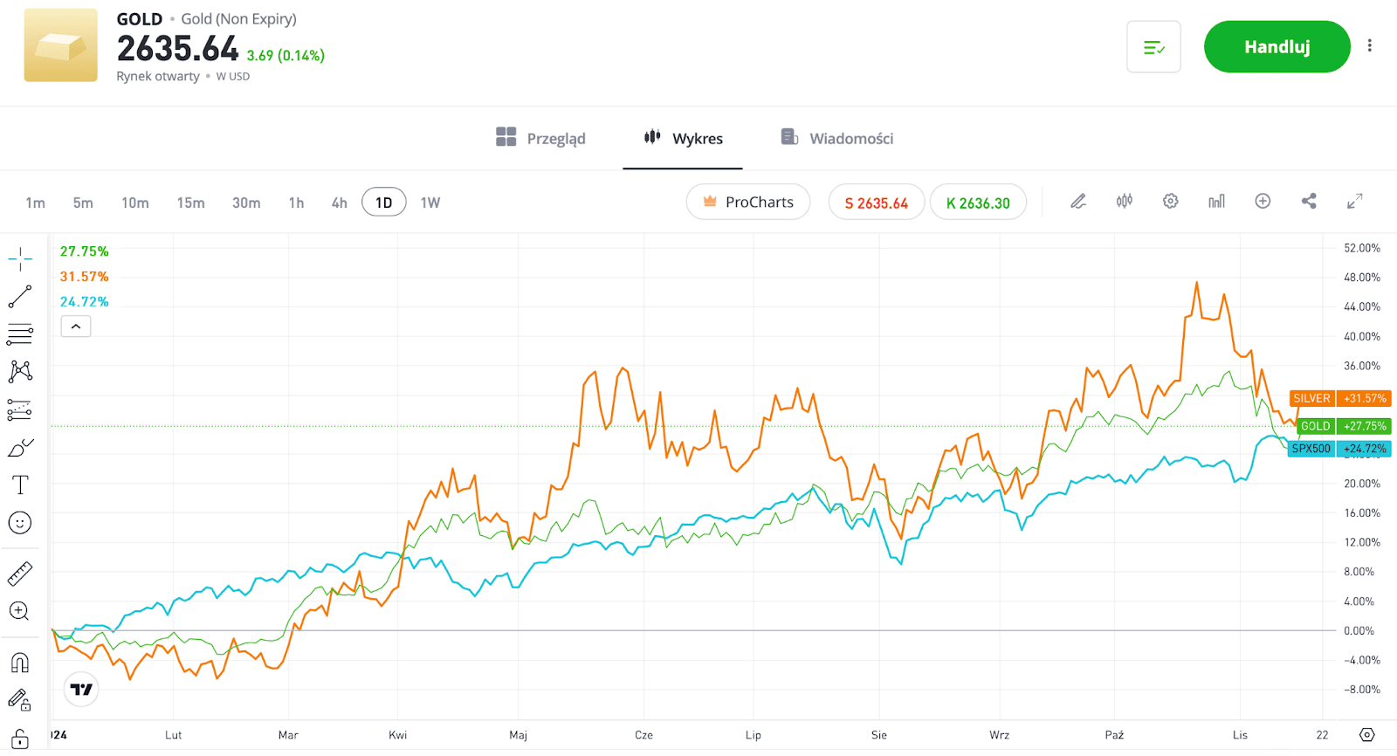Screen dimensions: 1397x756
Task: Click the green 27.75% legend value
Action: coord(84,251)
